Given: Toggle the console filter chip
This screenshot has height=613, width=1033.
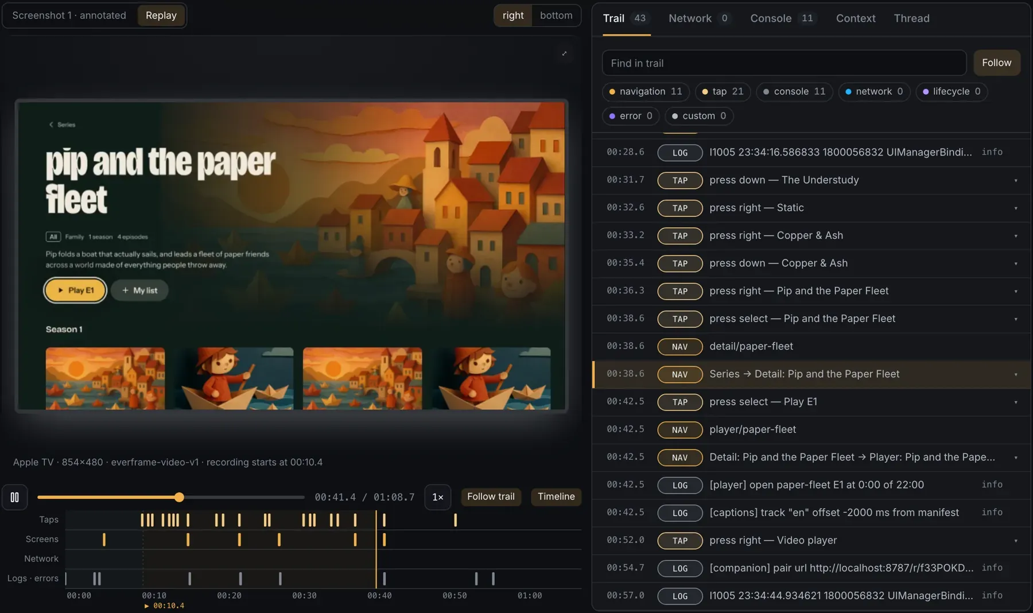Looking at the screenshot, I should (794, 91).
